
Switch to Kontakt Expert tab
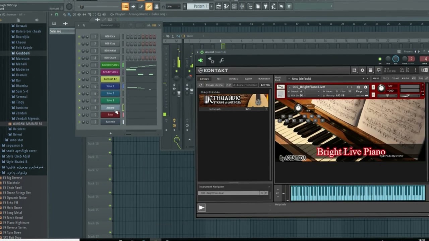248,79
